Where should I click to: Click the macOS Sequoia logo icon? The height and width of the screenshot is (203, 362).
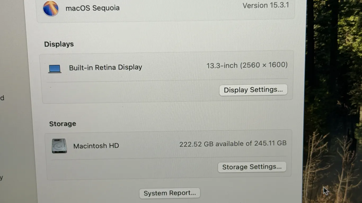coord(51,8)
